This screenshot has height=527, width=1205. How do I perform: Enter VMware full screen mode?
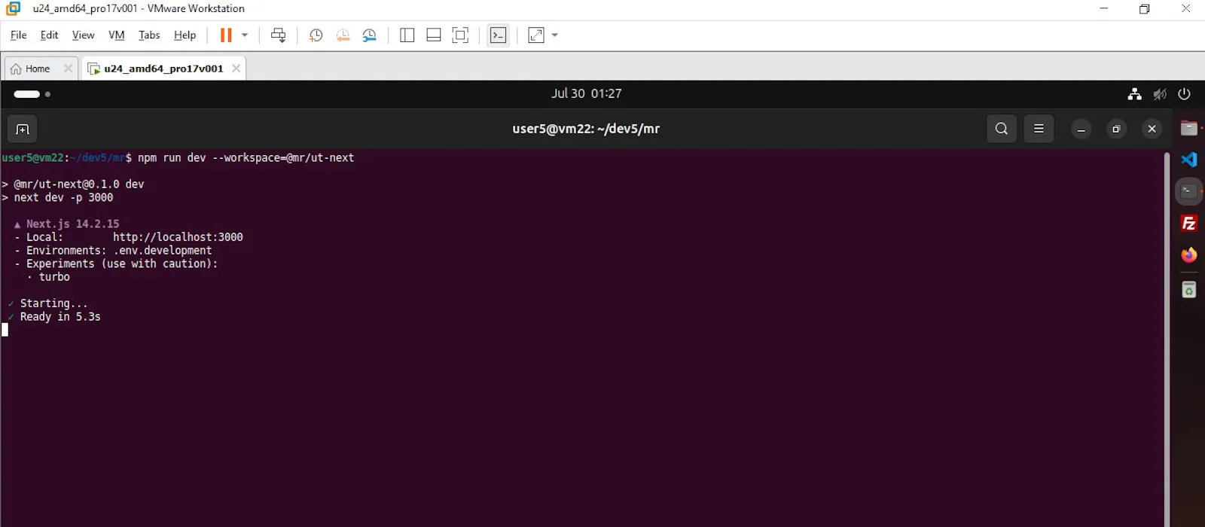pos(460,35)
